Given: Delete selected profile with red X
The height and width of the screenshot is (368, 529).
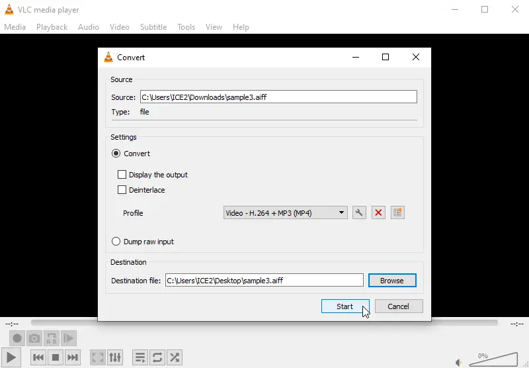Looking at the screenshot, I should [x=378, y=212].
